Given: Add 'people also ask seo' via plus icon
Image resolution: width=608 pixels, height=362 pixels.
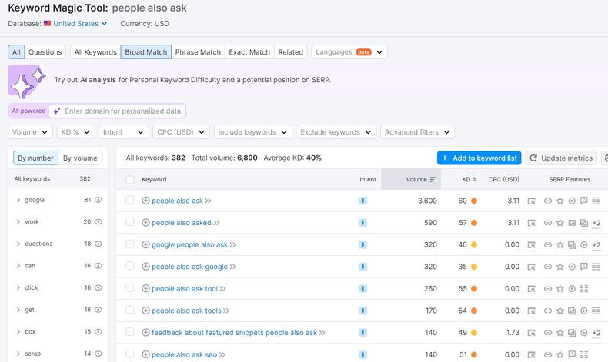Looking at the screenshot, I should click(145, 354).
